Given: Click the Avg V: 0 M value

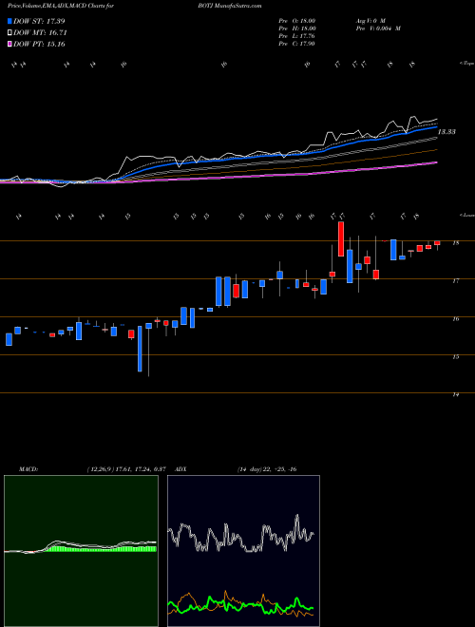Looking at the screenshot, I should tap(370, 20).
